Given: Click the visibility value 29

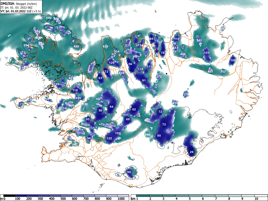Looking at the screenshot, I should (x=192, y=152).
